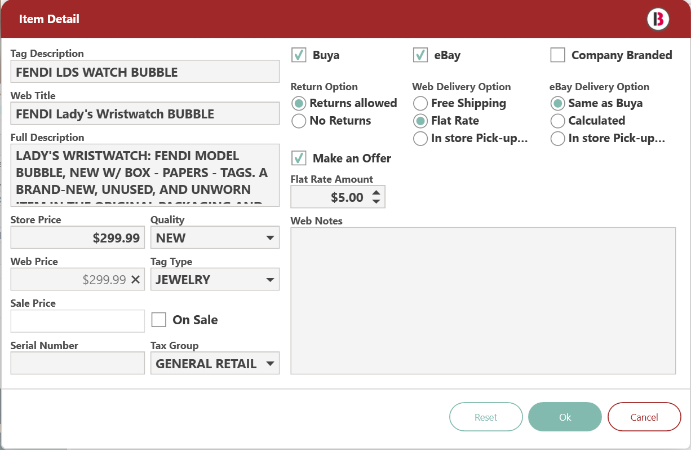
Task: Click the Serial Number field
Action: [78, 364]
